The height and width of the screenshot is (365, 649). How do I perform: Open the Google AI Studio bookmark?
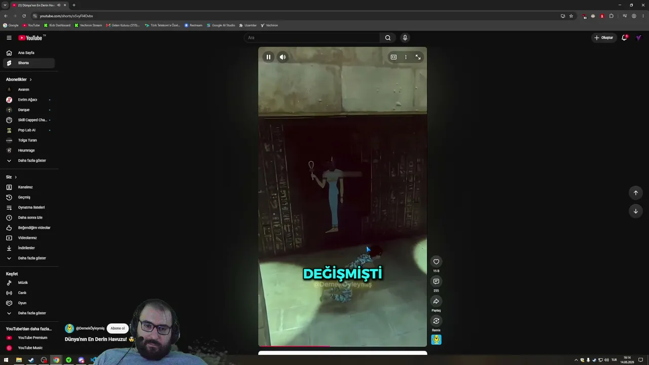(x=221, y=25)
